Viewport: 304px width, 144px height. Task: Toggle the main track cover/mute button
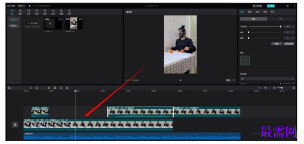[x=15, y=125]
